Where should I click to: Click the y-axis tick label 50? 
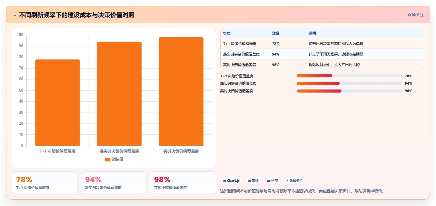[21, 90]
